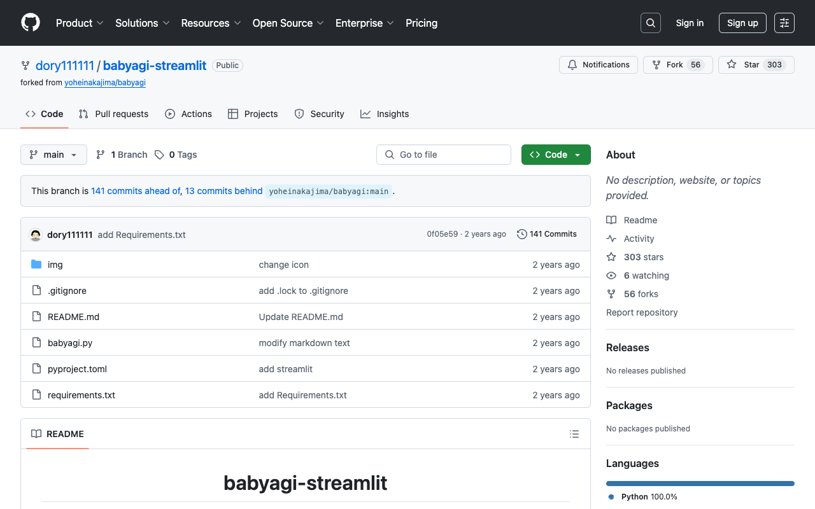Screen dimensions: 815x509
Task: Open appearance settings icon in header
Action: tap(784, 23)
